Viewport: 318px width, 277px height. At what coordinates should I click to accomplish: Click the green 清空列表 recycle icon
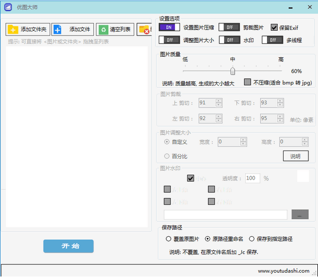[x=104, y=30]
